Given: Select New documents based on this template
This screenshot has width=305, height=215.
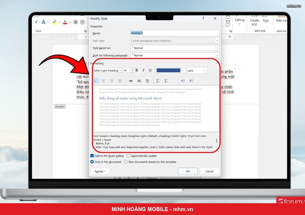Looking at the screenshot, I should (x=126, y=162).
